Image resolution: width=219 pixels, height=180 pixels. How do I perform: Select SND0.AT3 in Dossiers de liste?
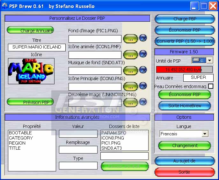point(124,148)
